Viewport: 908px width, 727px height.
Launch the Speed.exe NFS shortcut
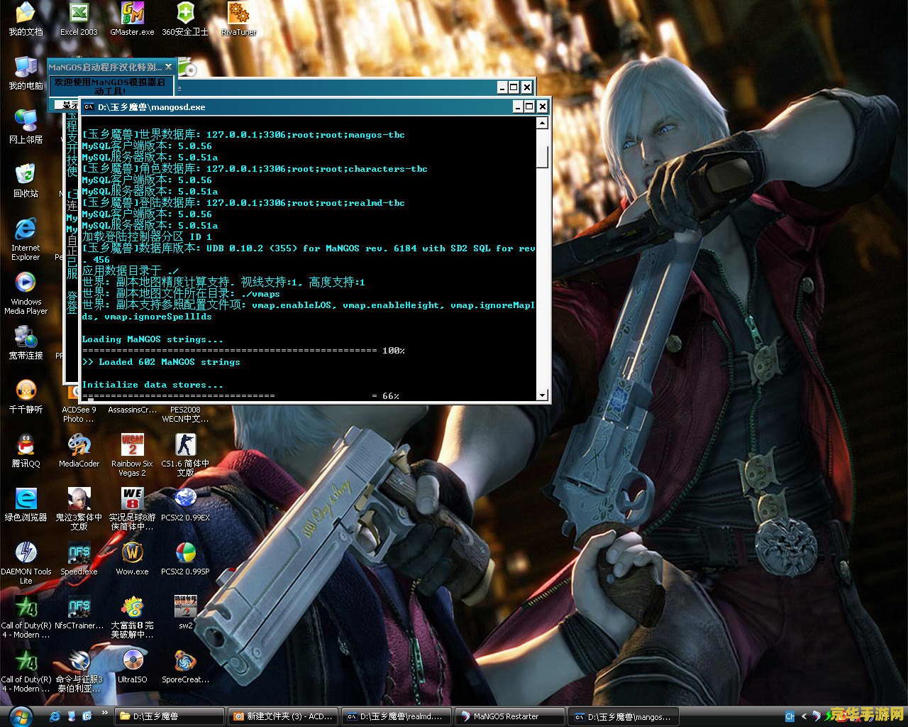[79, 558]
